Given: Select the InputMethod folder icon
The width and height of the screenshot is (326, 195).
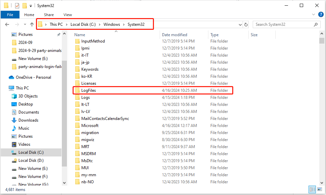Looking at the screenshot, I should pos(77,41).
